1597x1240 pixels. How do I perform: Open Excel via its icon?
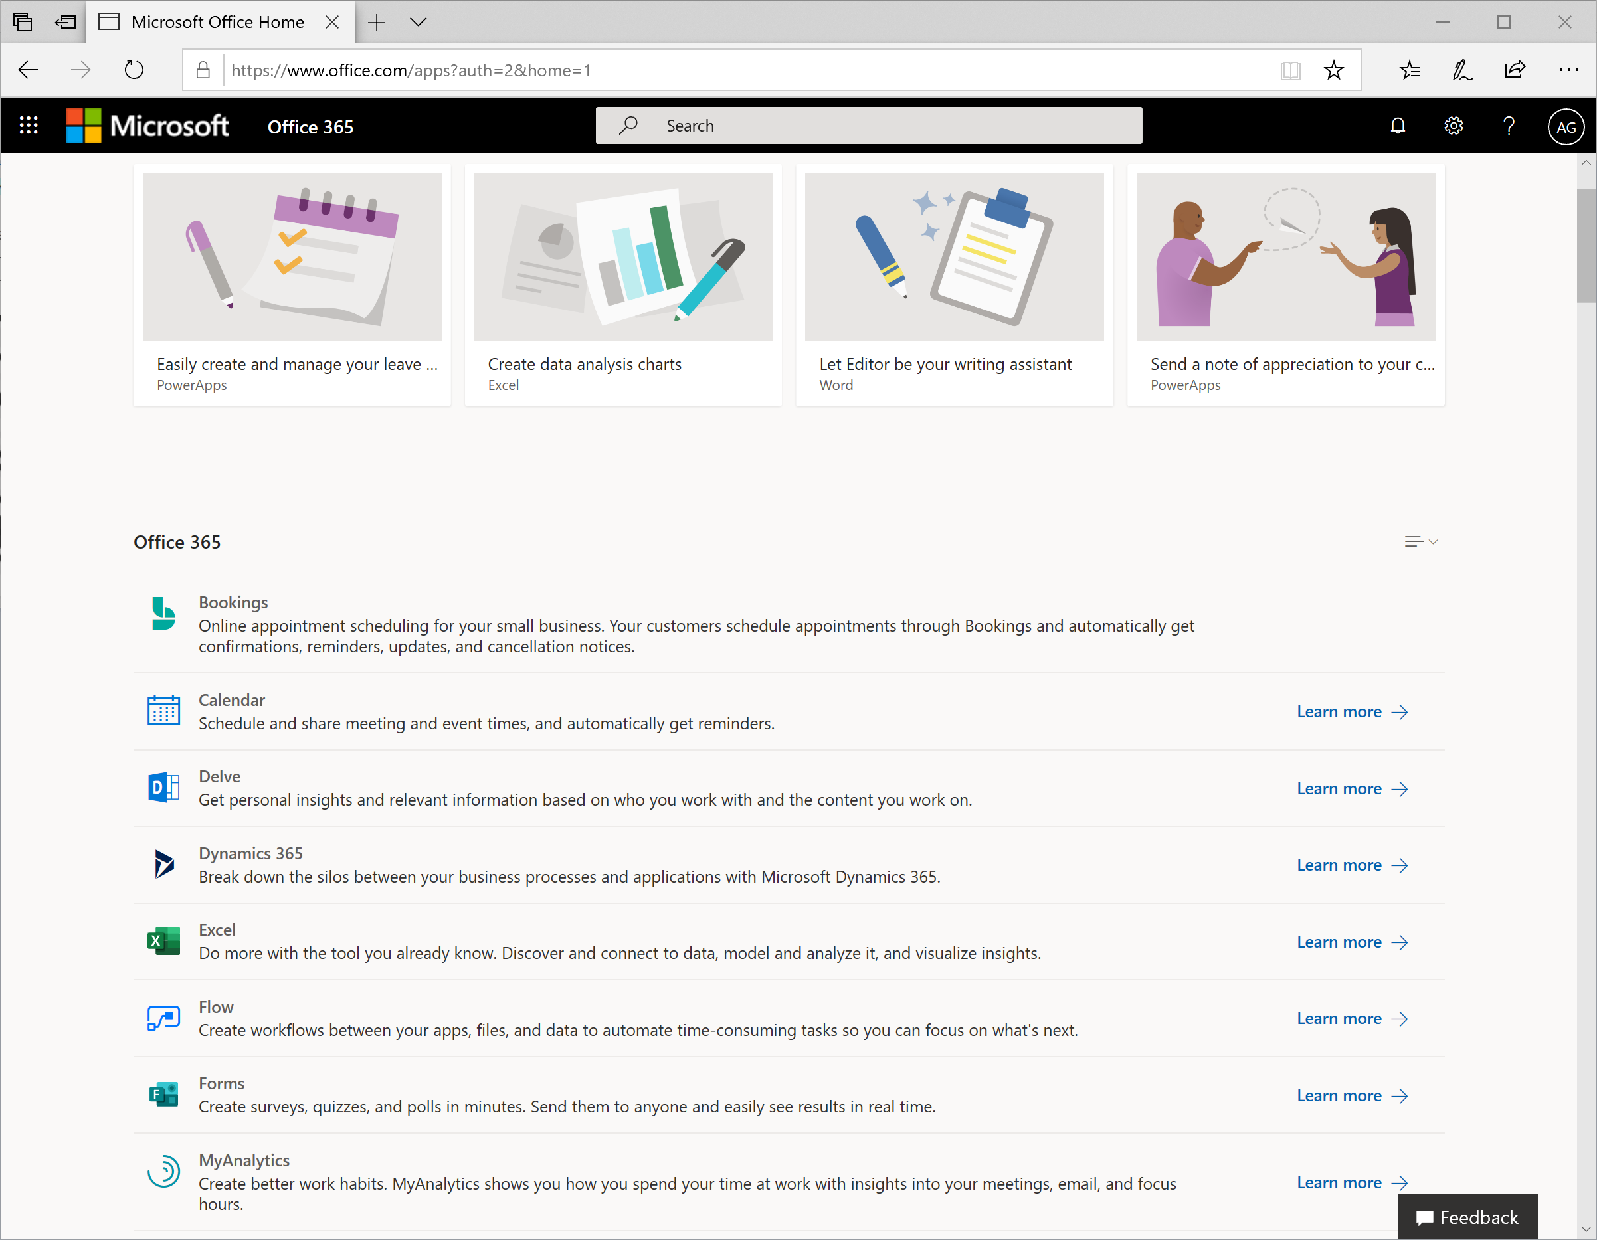click(163, 941)
